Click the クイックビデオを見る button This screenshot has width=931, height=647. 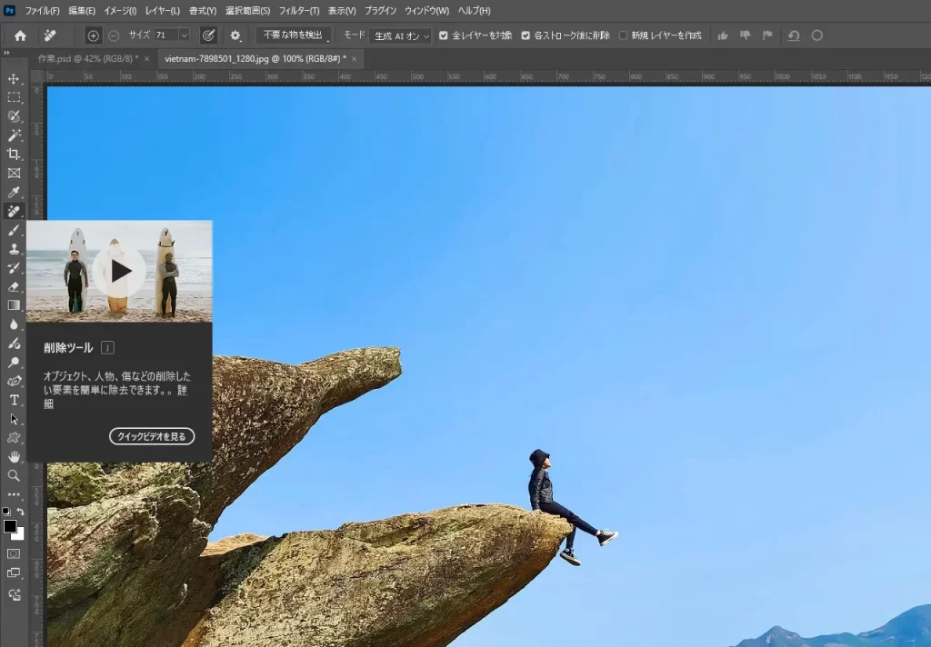(152, 436)
